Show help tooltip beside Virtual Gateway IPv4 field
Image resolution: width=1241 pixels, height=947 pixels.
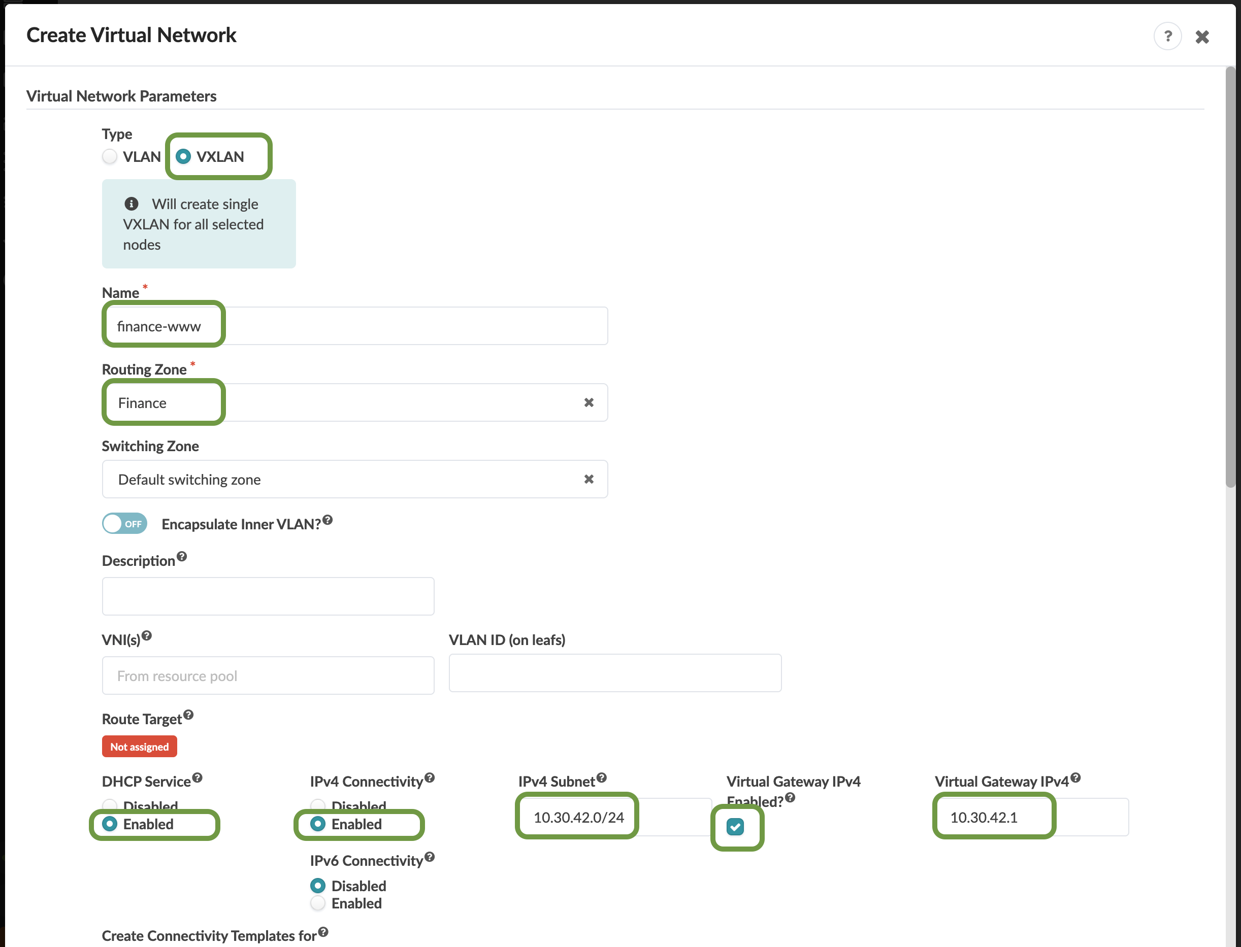pyautogui.click(x=1076, y=777)
